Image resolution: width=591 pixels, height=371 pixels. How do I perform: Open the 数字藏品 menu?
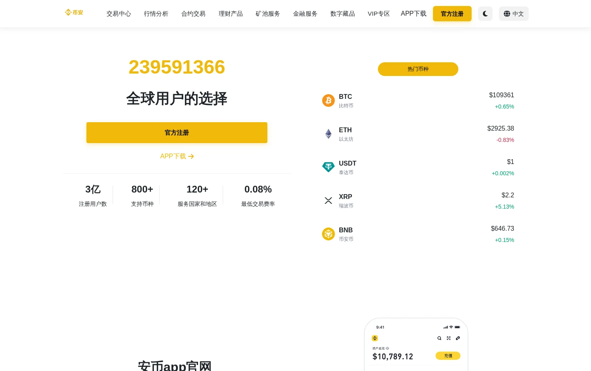point(343,14)
